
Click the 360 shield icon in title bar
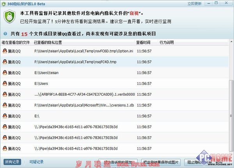click(3, 4)
